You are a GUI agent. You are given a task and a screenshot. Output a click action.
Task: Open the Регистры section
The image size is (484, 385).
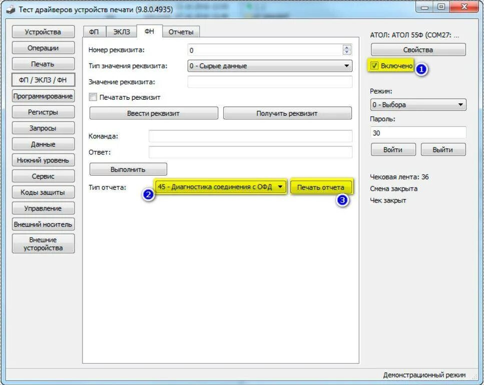tap(43, 112)
